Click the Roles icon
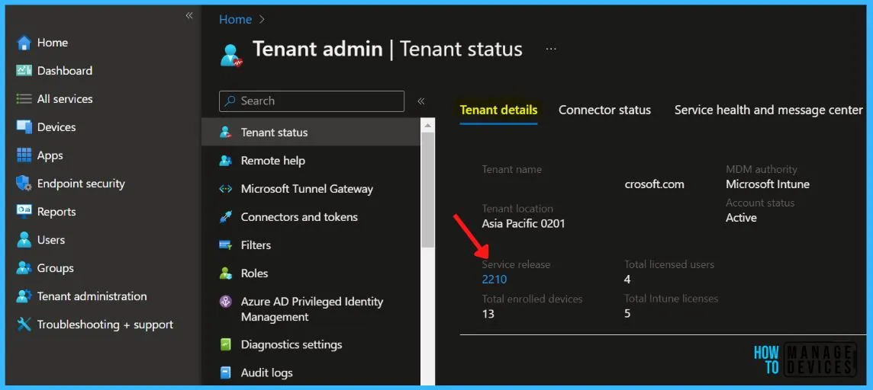Image resolution: width=873 pixels, height=390 pixels. coord(225,273)
